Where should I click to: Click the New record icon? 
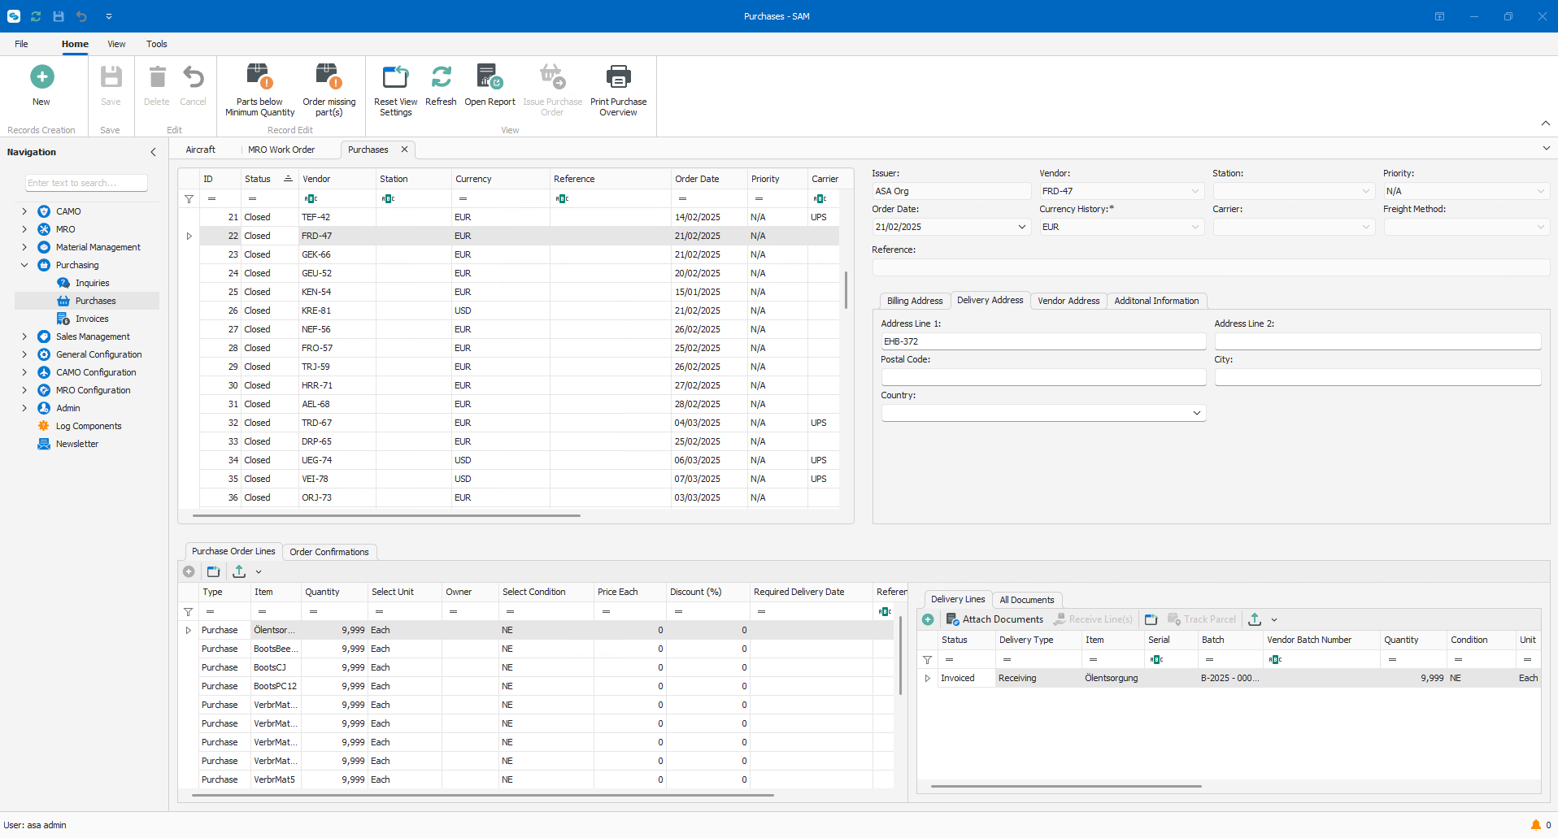click(x=41, y=77)
